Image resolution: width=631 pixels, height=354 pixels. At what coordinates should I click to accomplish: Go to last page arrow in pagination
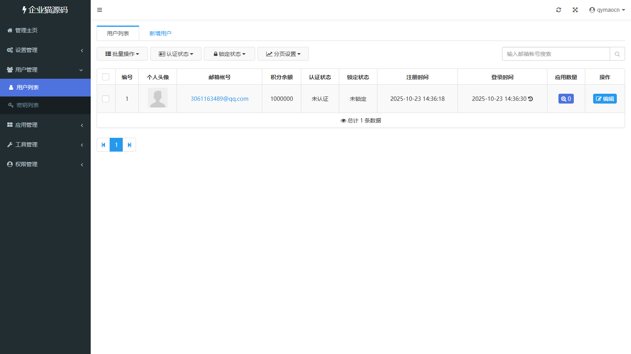tap(129, 145)
